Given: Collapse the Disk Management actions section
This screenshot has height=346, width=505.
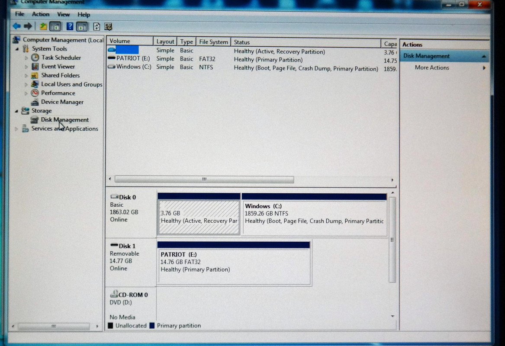Looking at the screenshot, I should point(484,56).
